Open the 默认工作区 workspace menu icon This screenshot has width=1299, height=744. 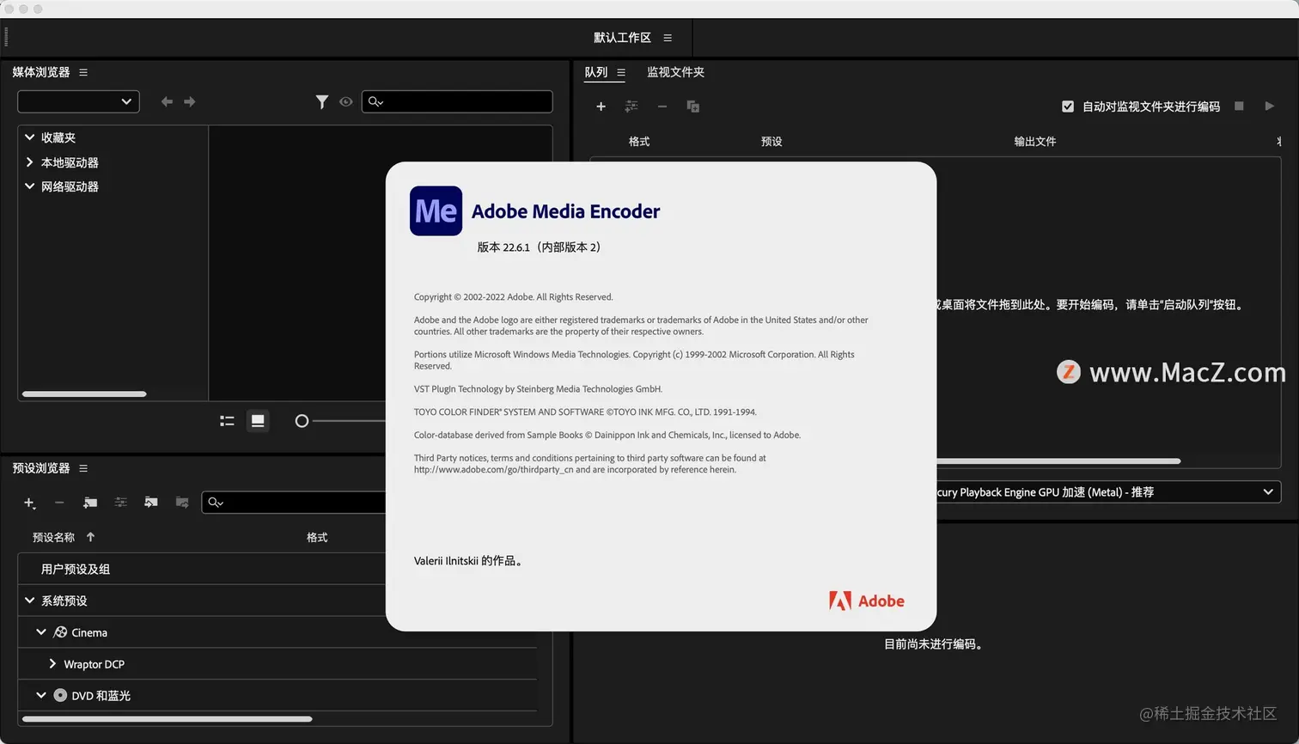[668, 38]
